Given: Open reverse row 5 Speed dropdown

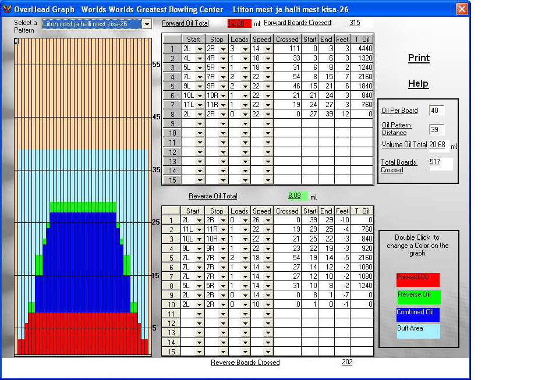Looking at the screenshot, I should [x=268, y=258].
